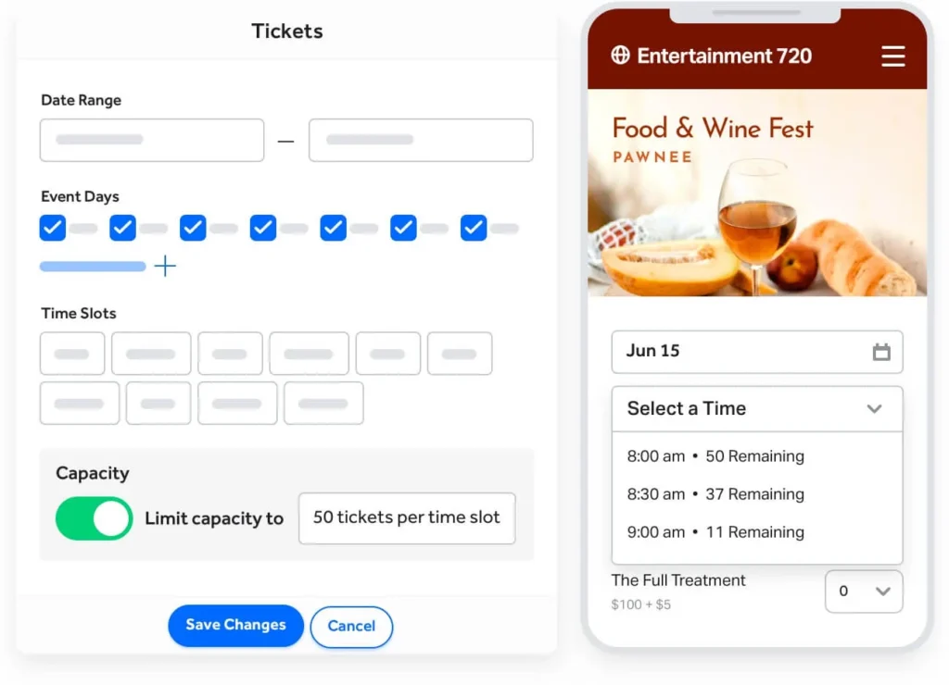Viewport: 949px width, 685px height.
Task: Click the plus icon to add another event day
Action: pyautogui.click(x=165, y=266)
